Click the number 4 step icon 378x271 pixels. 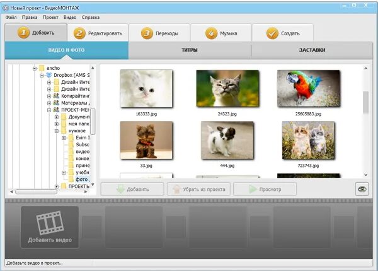pyautogui.click(x=211, y=33)
